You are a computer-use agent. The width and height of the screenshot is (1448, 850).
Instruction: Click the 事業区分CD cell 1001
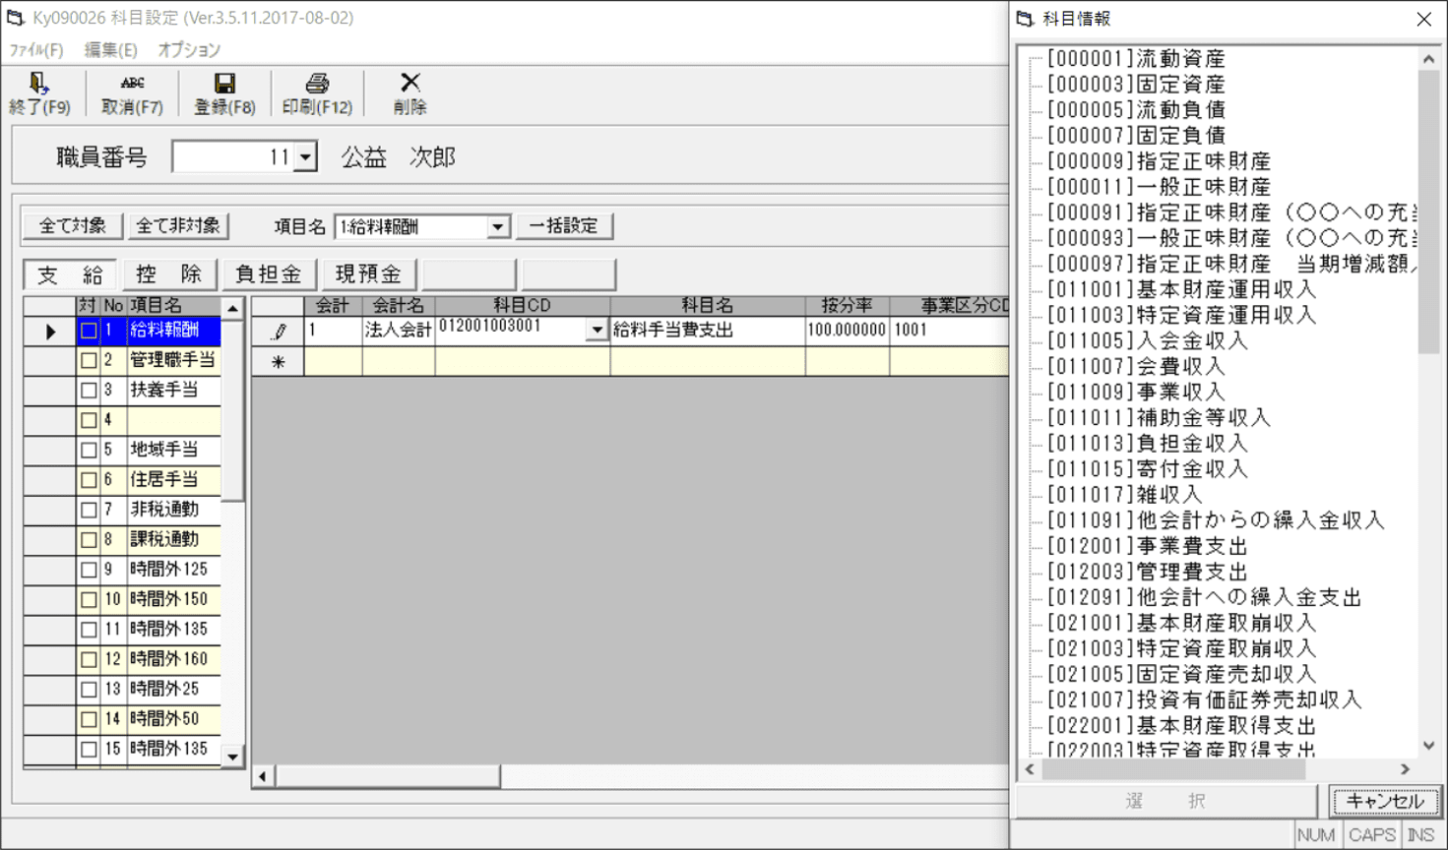pyautogui.click(x=950, y=331)
